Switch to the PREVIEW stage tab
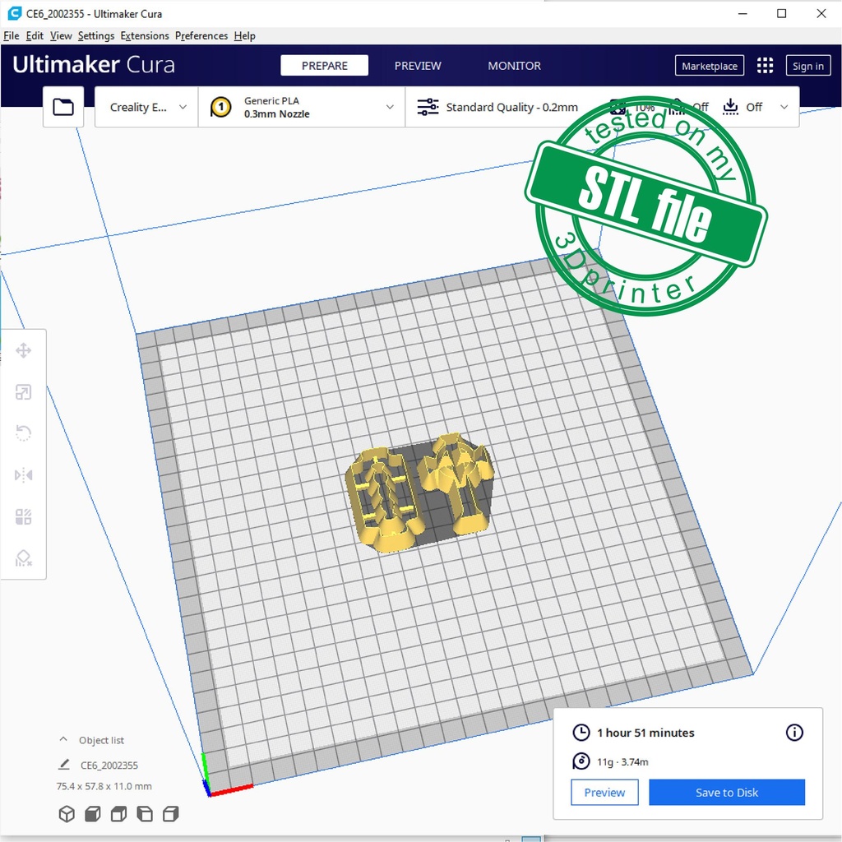The height and width of the screenshot is (842, 842). click(x=418, y=66)
